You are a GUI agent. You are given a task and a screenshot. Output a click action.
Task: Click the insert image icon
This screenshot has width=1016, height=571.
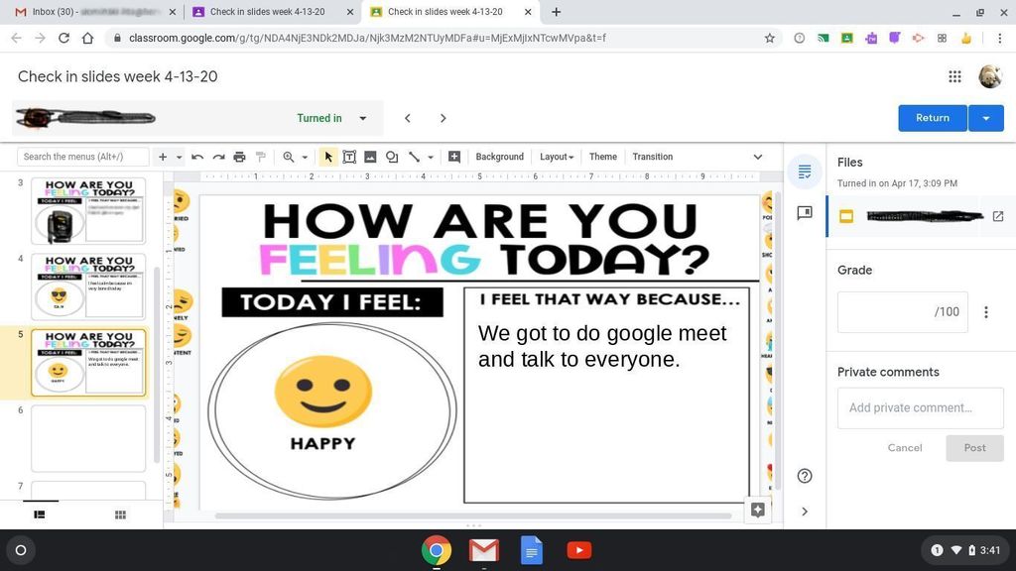pyautogui.click(x=370, y=157)
